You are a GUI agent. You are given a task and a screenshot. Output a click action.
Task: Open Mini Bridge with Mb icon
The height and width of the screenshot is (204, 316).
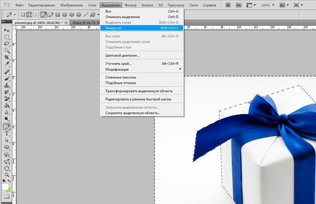(x=239, y=5)
